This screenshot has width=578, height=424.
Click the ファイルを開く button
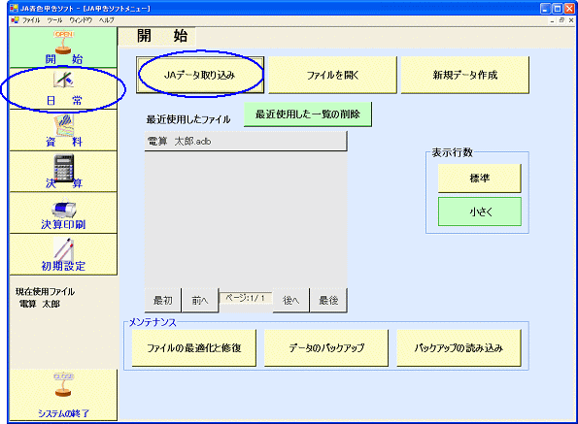click(332, 75)
